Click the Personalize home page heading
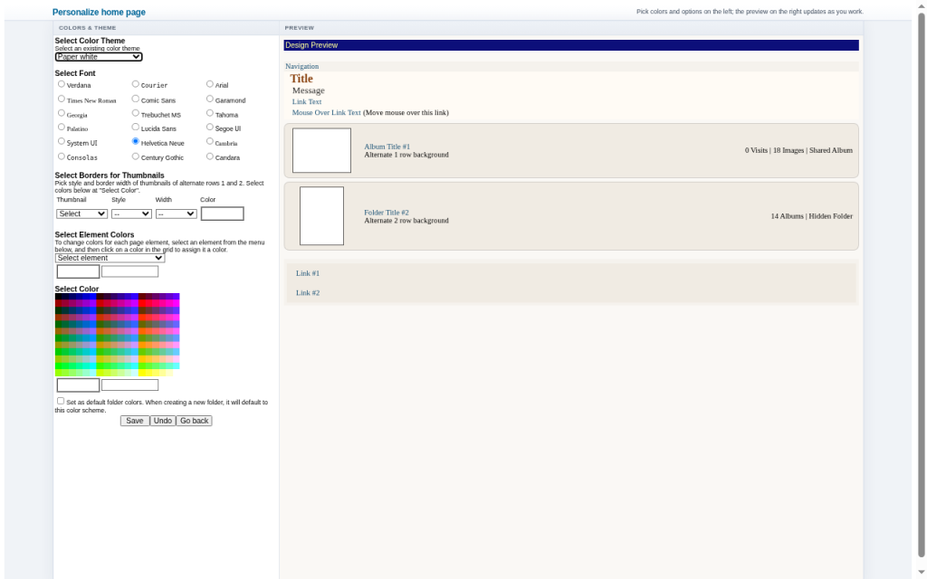Image resolution: width=927 pixels, height=579 pixels. point(99,12)
